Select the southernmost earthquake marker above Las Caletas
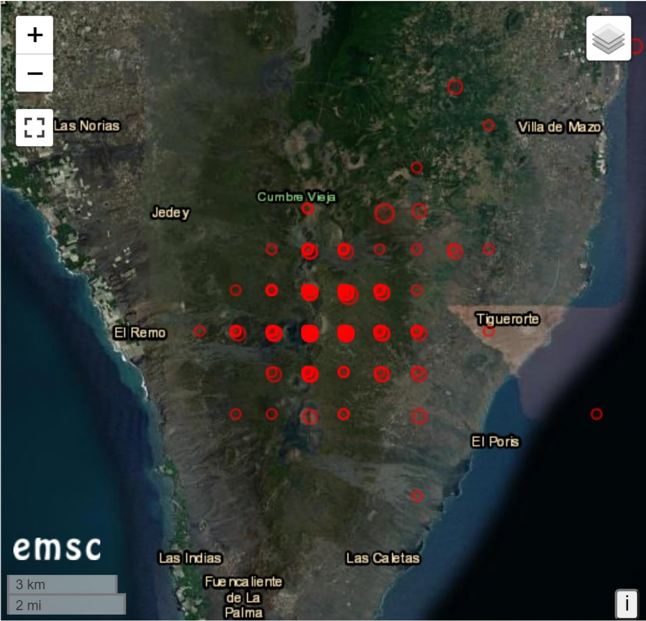Viewport: 646px width, 621px height. tap(417, 496)
